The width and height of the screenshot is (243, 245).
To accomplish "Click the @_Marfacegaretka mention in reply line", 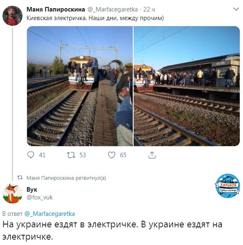I will [x=50, y=214].
